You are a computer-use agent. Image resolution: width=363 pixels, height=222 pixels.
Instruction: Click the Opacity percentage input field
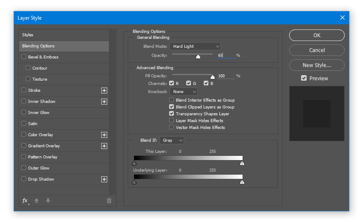coord(226,55)
